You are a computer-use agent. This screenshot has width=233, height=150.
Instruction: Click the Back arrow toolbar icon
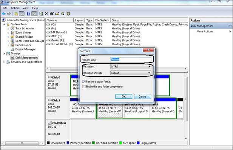point(3,14)
